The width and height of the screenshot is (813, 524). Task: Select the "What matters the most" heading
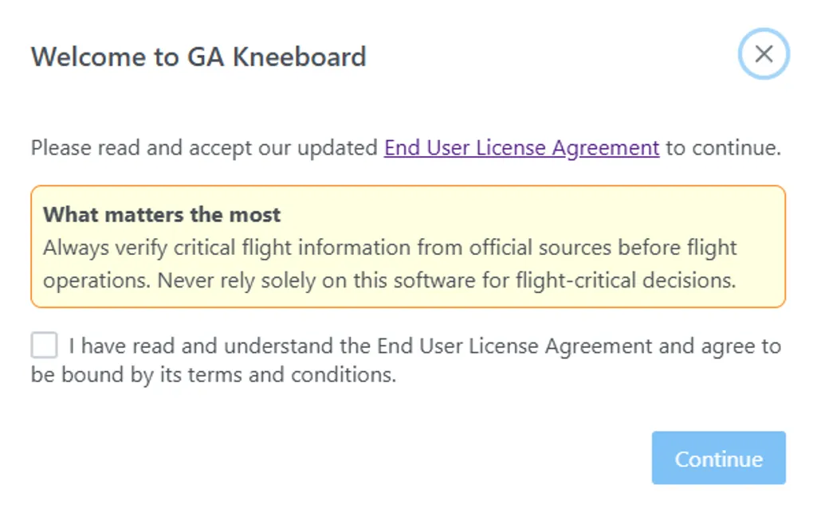(x=162, y=215)
